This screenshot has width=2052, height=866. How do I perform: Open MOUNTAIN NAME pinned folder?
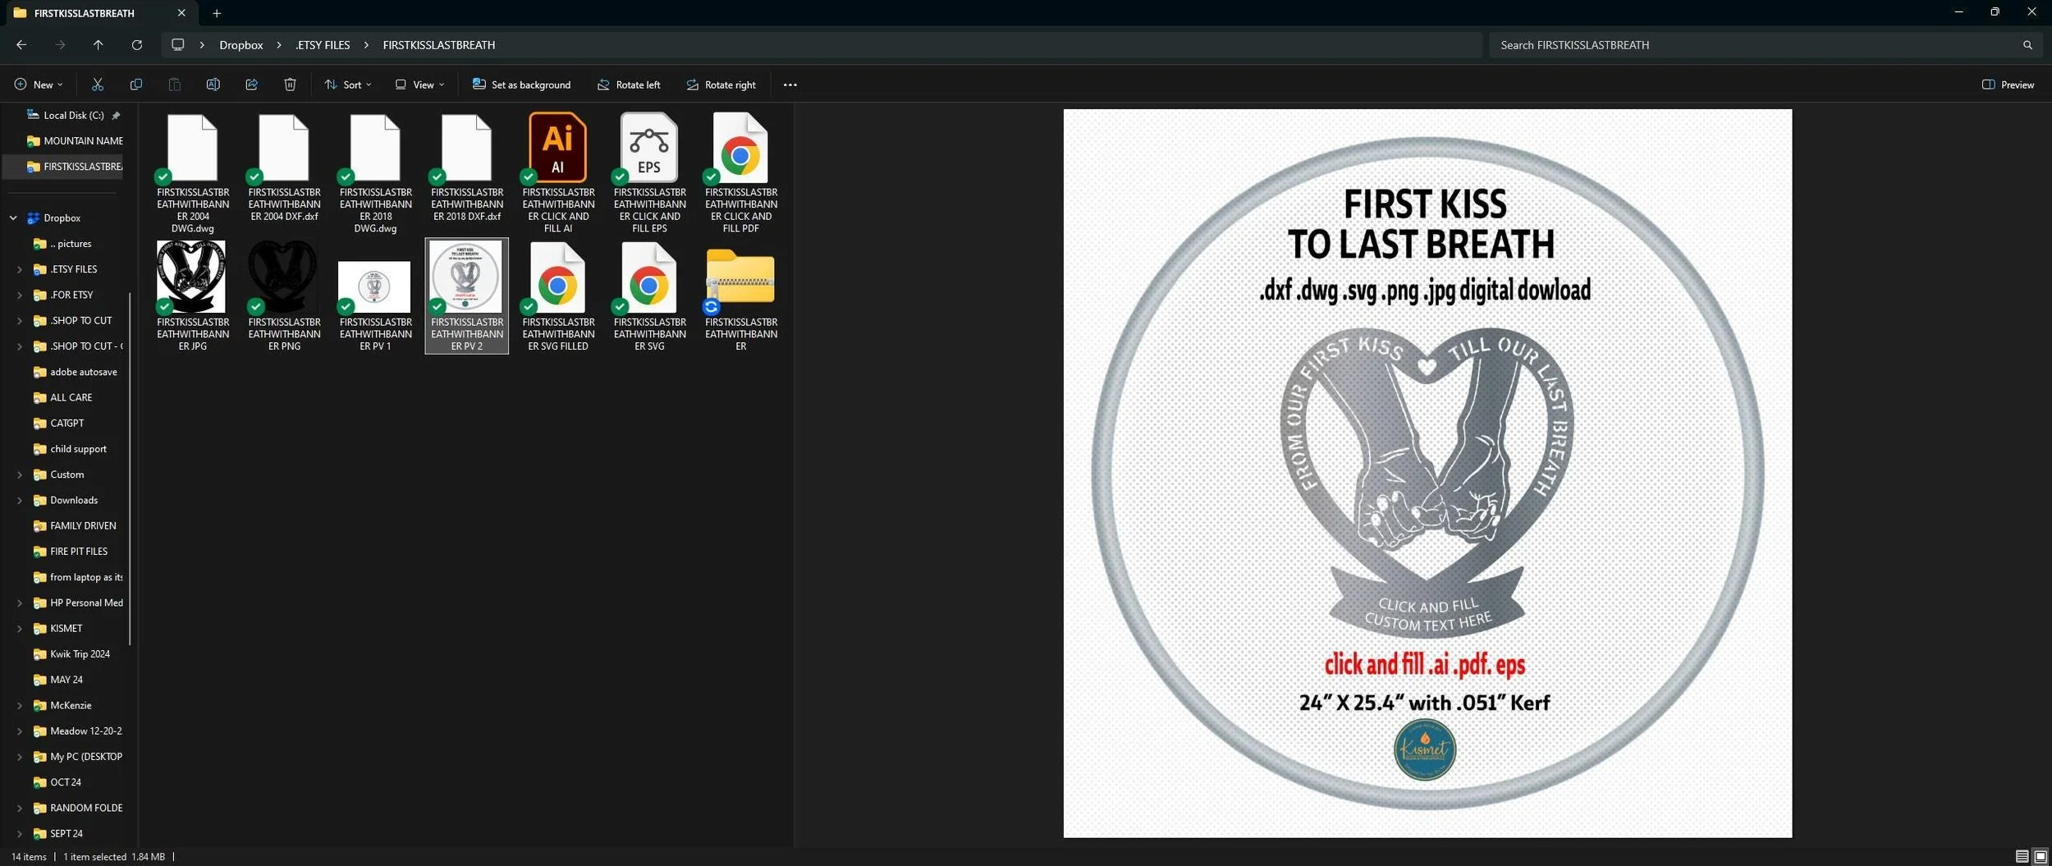click(x=74, y=141)
